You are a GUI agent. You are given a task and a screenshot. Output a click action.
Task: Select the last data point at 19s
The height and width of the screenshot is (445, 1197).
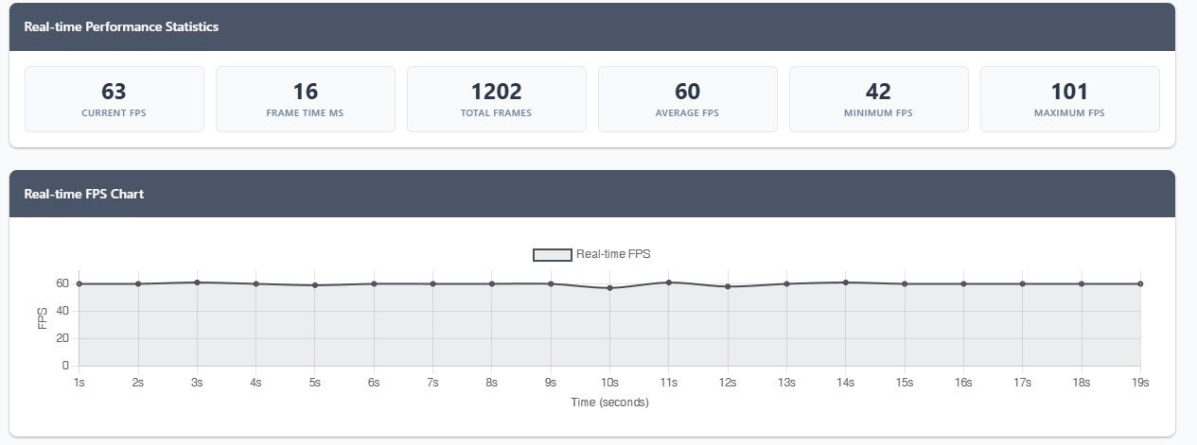pyautogui.click(x=1140, y=283)
